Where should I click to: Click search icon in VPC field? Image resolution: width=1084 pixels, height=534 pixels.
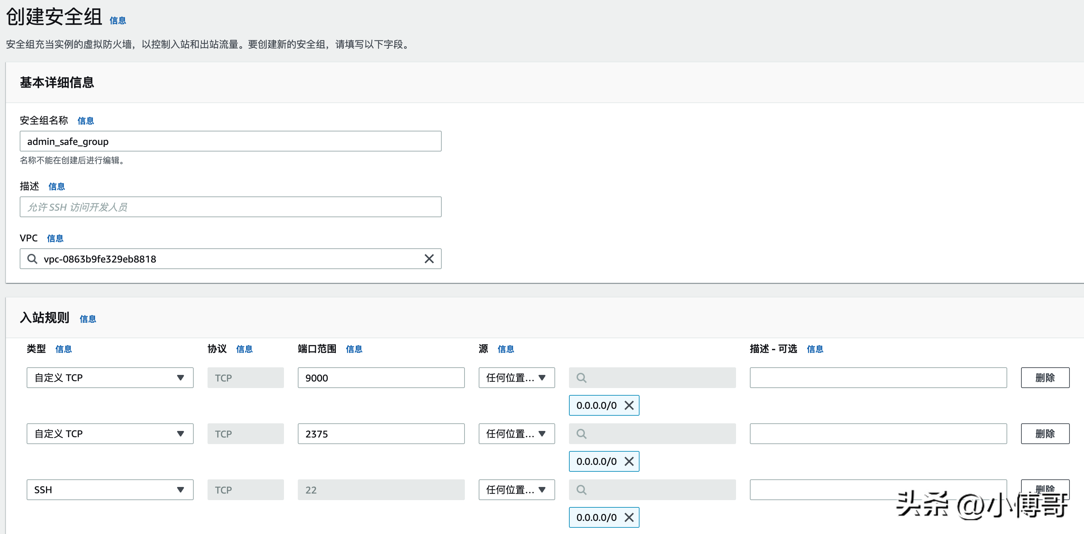click(33, 259)
